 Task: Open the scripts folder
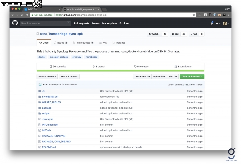[46, 113]
